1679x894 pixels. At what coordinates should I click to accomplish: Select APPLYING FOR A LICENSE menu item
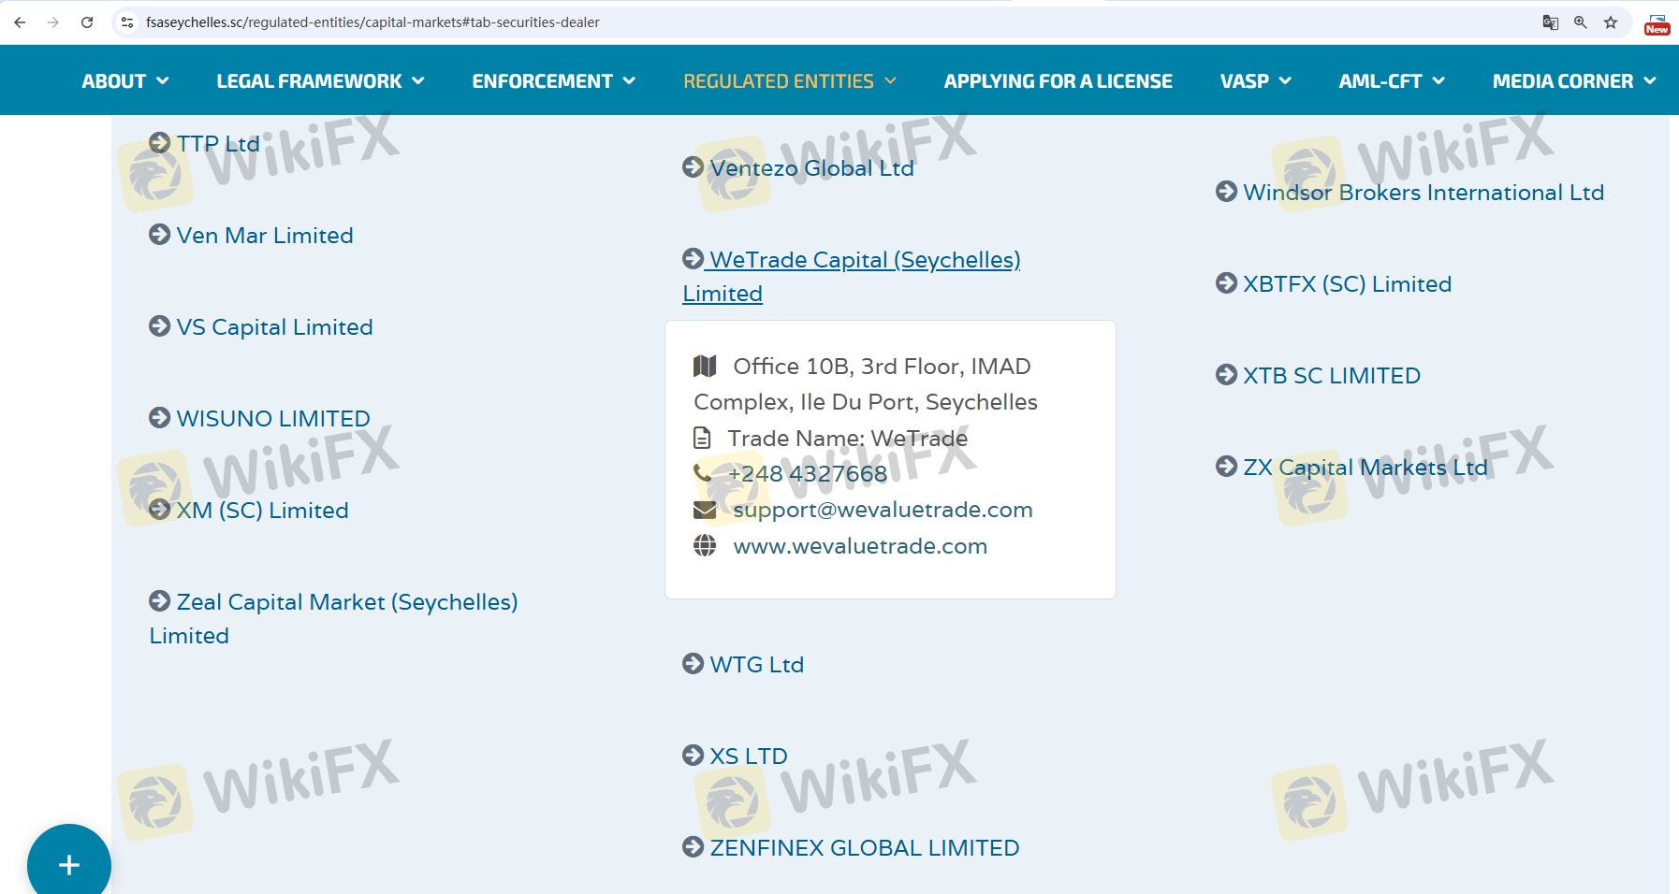1058,81
